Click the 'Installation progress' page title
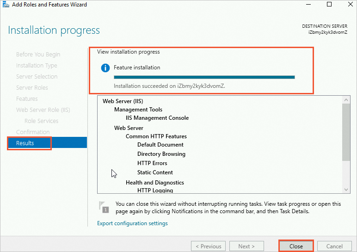357x252 pixels. [54, 30]
